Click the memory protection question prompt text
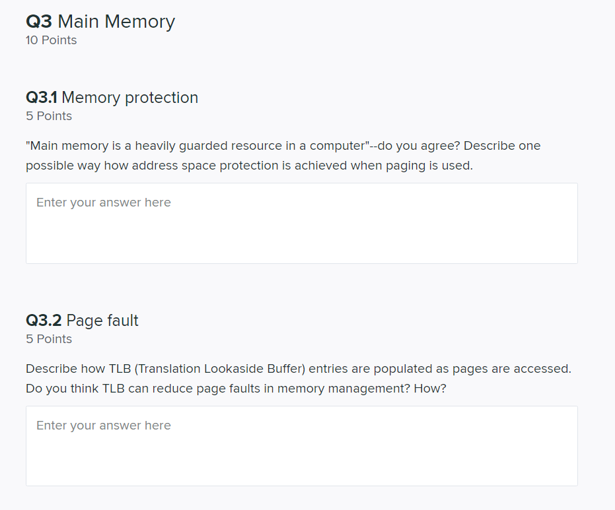 pos(283,155)
